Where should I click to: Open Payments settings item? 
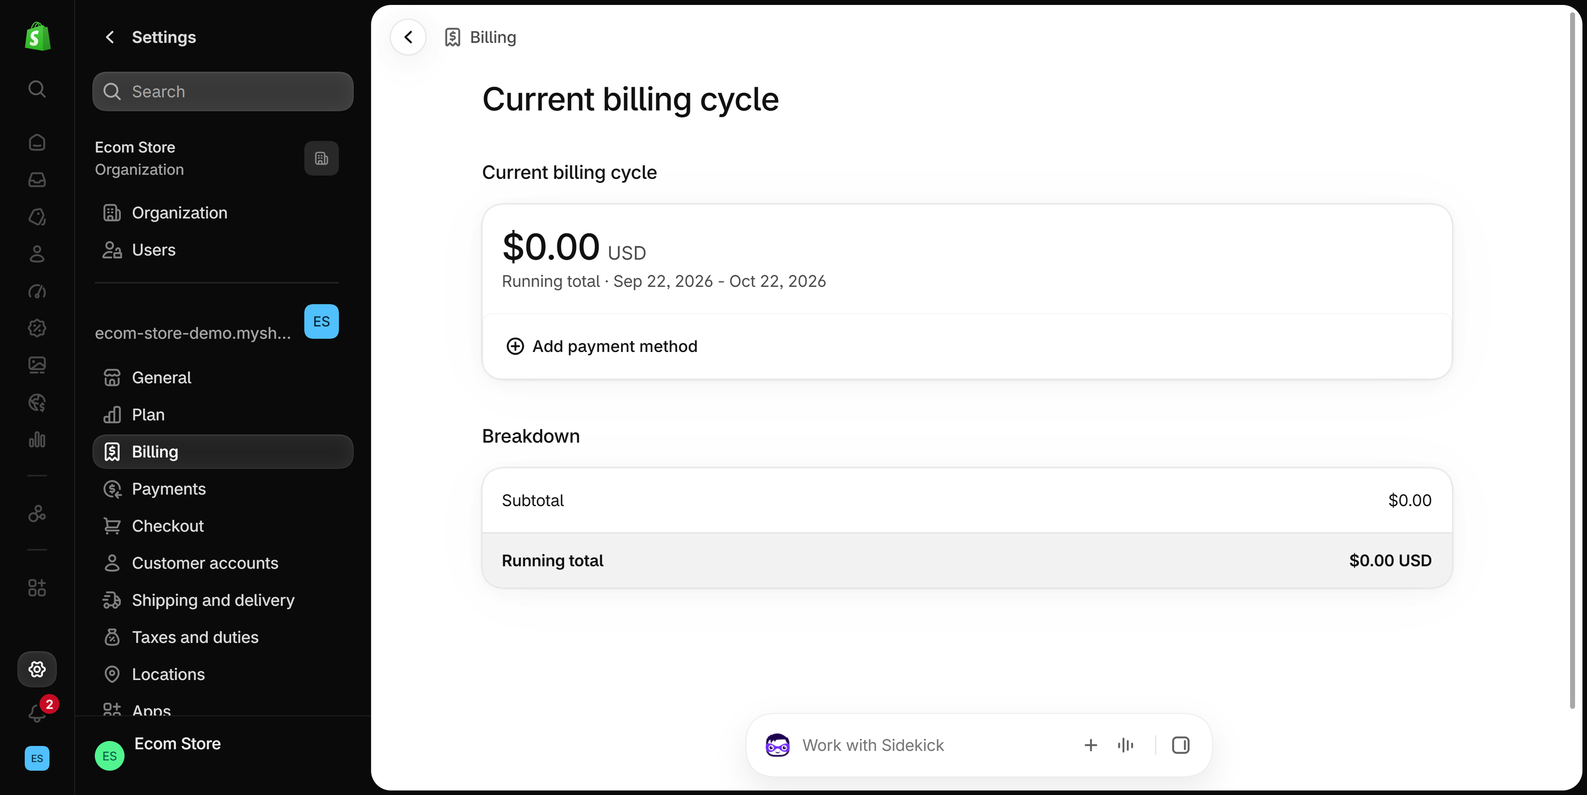(x=223, y=489)
